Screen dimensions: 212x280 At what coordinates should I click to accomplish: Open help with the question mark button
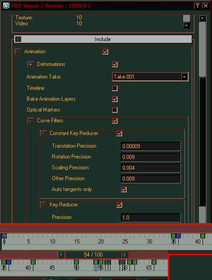(198, 6)
